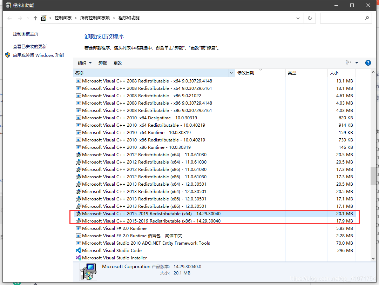The height and width of the screenshot is (285, 379).
Task: Click the back navigation arrow
Action: tap(9, 18)
